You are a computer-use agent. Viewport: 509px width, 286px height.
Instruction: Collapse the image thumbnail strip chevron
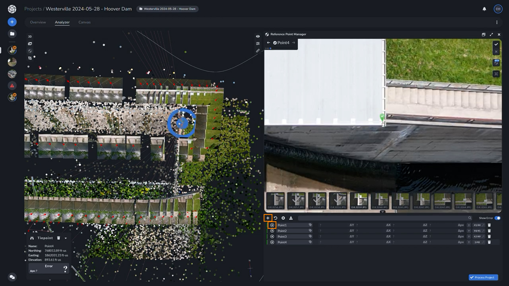click(x=383, y=212)
